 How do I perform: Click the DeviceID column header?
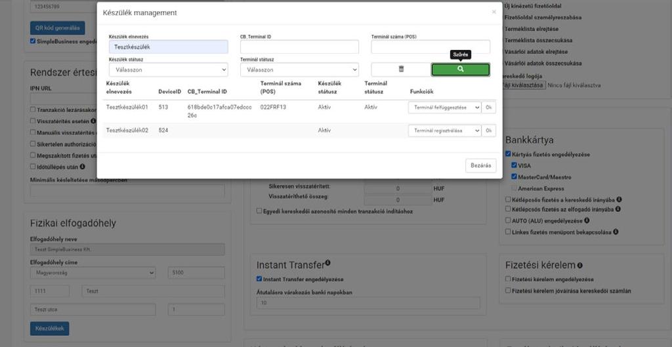point(170,92)
